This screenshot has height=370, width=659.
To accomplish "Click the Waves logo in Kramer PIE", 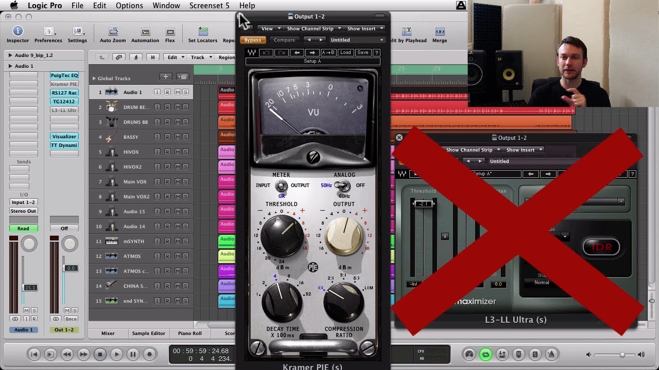I will coord(252,52).
